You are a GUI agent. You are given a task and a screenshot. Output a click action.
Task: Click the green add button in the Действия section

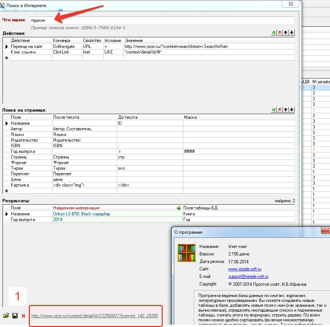[x=274, y=33]
